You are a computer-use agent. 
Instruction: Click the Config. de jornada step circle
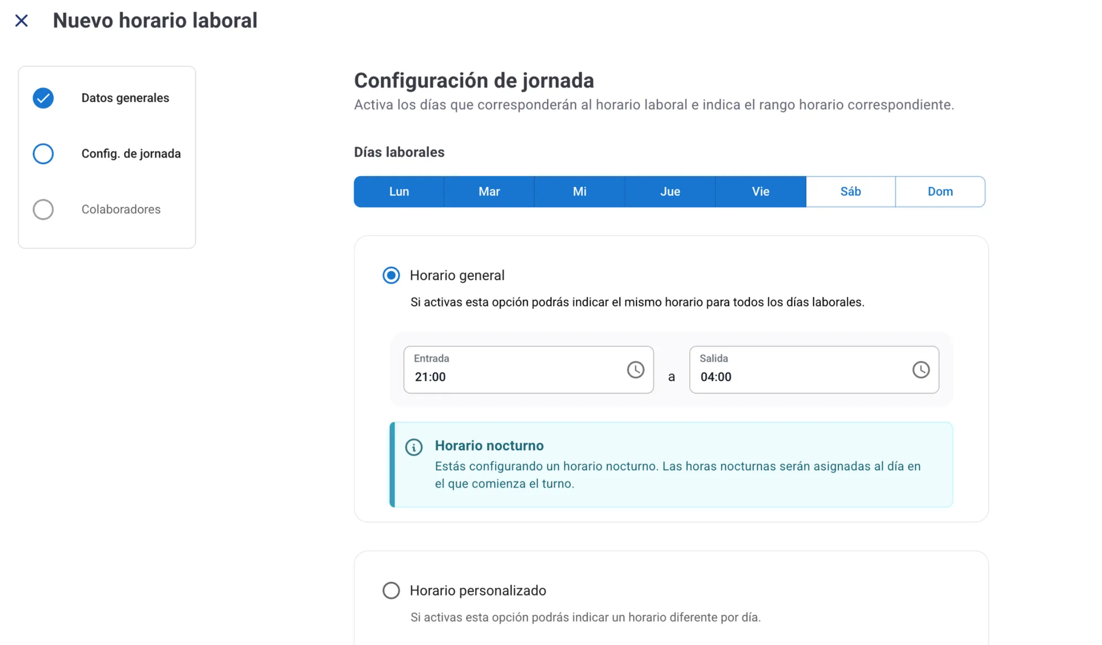click(x=43, y=154)
